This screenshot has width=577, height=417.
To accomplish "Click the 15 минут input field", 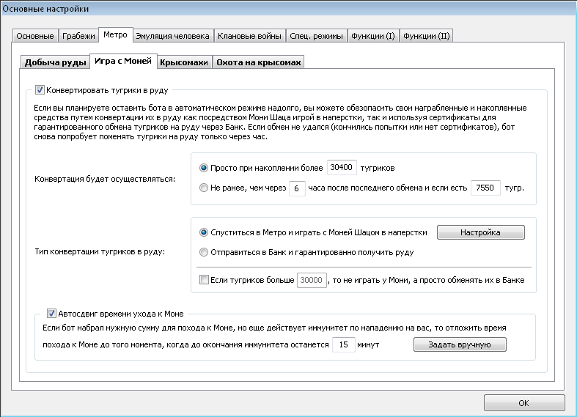I will 344,345.
